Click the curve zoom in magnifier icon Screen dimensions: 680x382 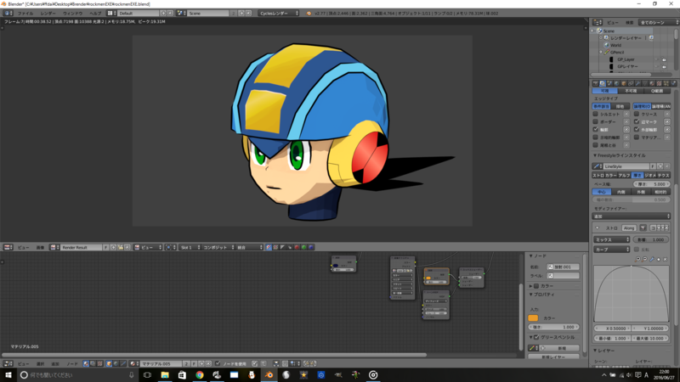point(637,259)
